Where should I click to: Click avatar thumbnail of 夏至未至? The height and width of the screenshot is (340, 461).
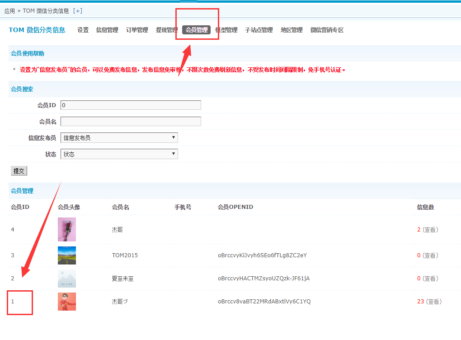click(66, 279)
